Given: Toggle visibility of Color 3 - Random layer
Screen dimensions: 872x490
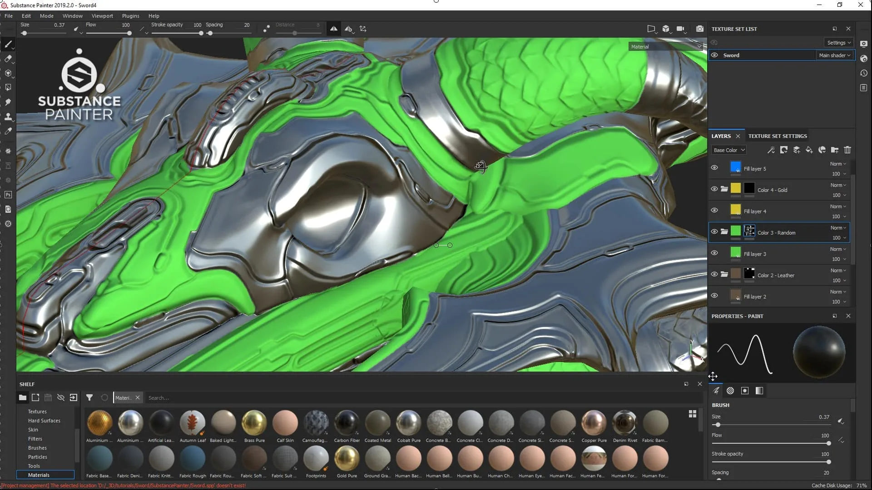Looking at the screenshot, I should [714, 232].
